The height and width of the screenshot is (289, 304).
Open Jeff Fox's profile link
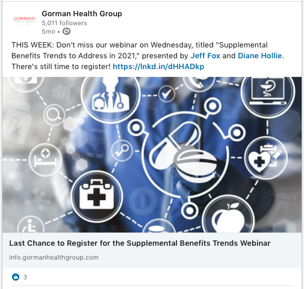(205, 55)
